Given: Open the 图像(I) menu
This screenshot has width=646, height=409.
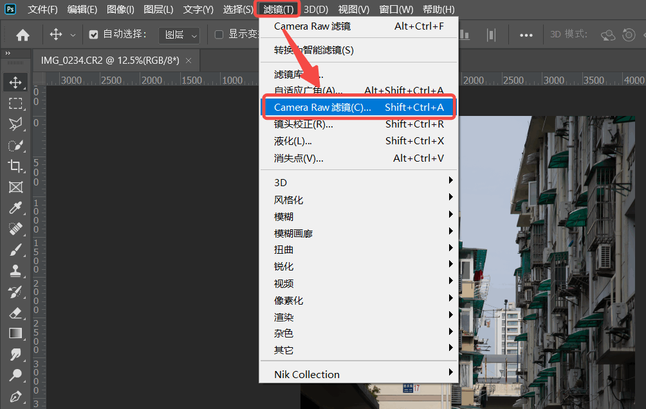Looking at the screenshot, I should click(x=120, y=10).
